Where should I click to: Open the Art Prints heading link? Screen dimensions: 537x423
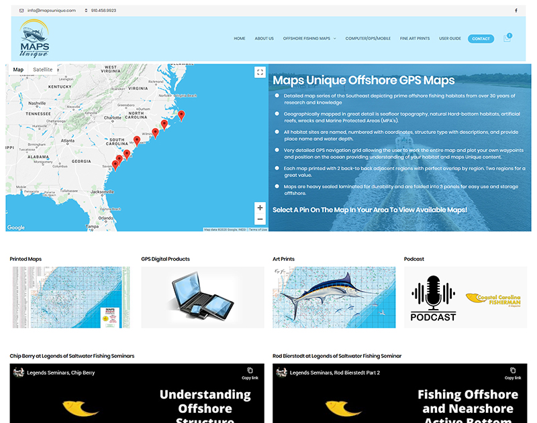(283, 259)
